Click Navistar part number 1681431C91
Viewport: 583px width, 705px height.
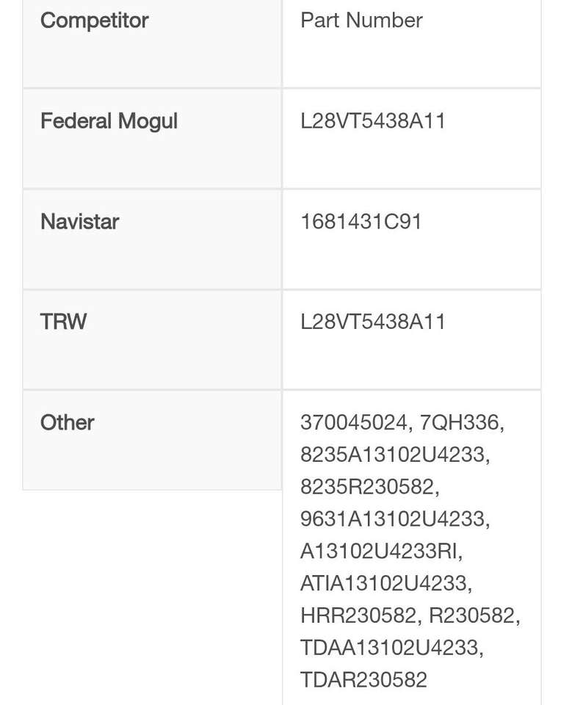(x=361, y=222)
